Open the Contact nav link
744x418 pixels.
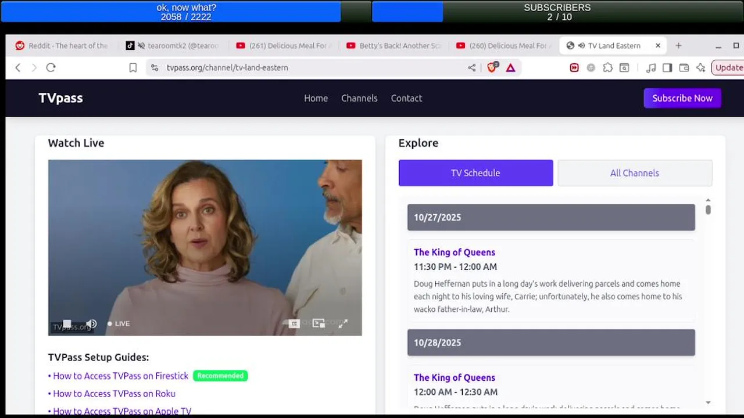[x=406, y=98]
